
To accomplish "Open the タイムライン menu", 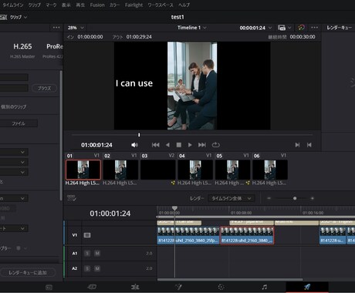I will pyautogui.click(x=13, y=5).
